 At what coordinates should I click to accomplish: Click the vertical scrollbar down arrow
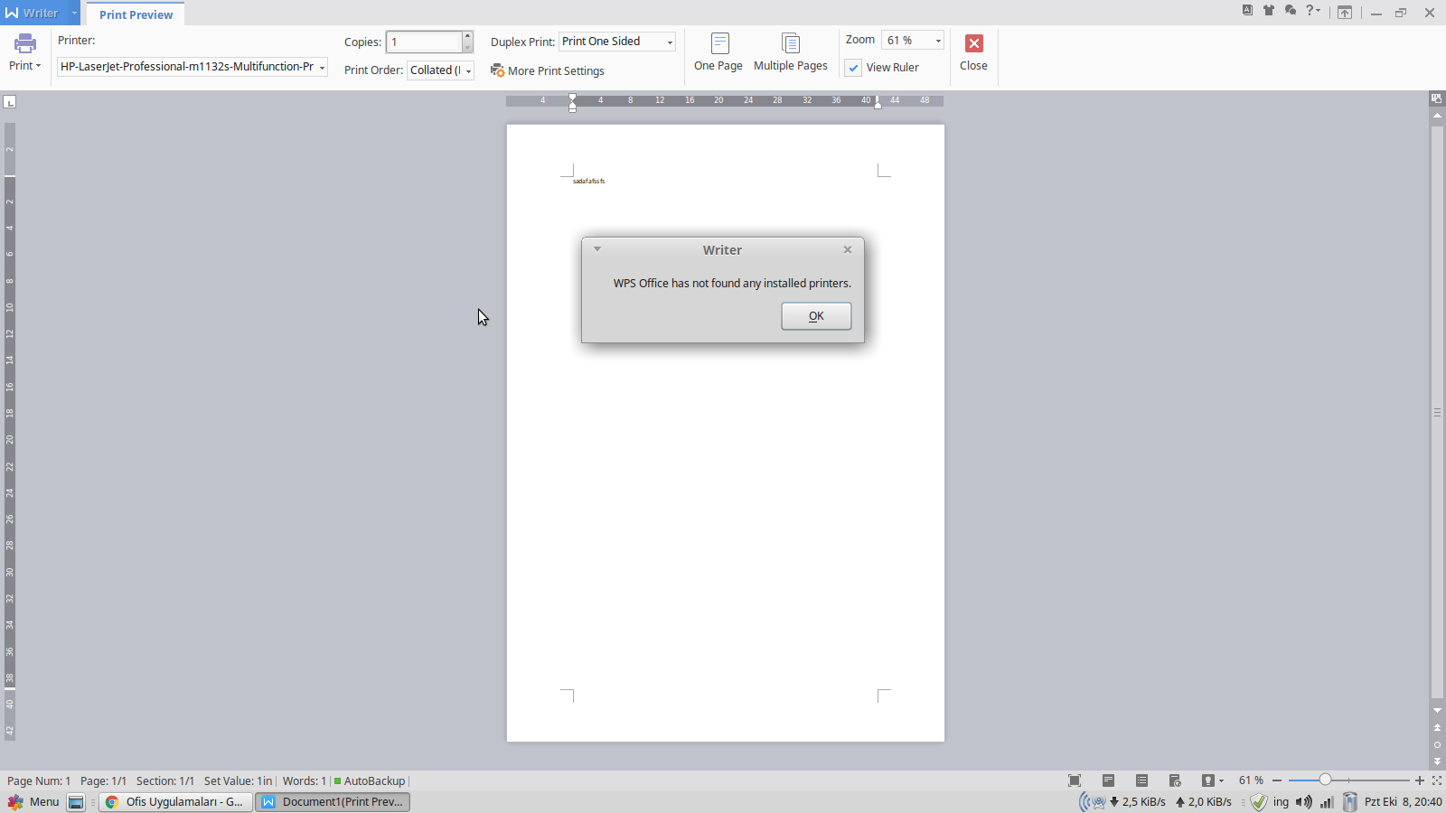pyautogui.click(x=1437, y=711)
